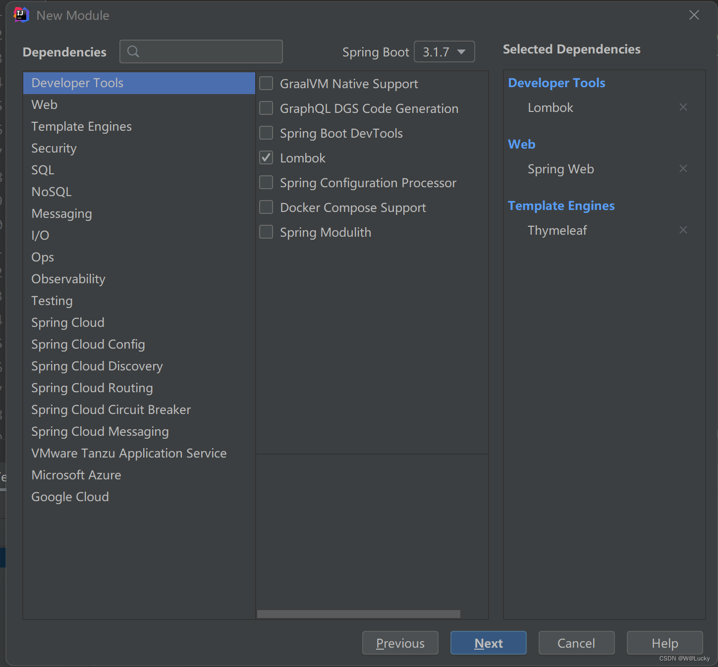Click the Developer Tools heading in Selected Dependencies
This screenshot has height=667, width=718.
click(556, 83)
